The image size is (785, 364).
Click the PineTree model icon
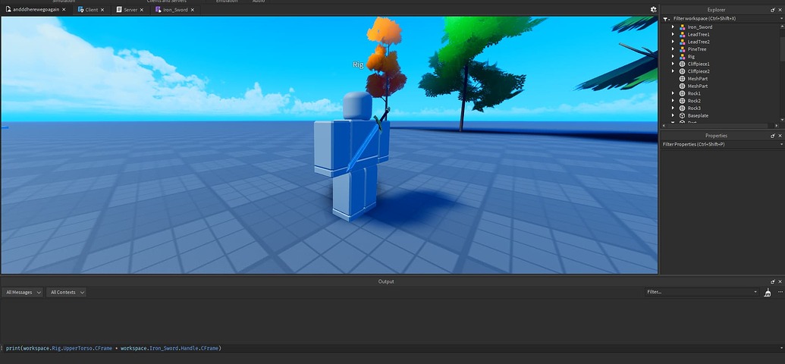682,49
